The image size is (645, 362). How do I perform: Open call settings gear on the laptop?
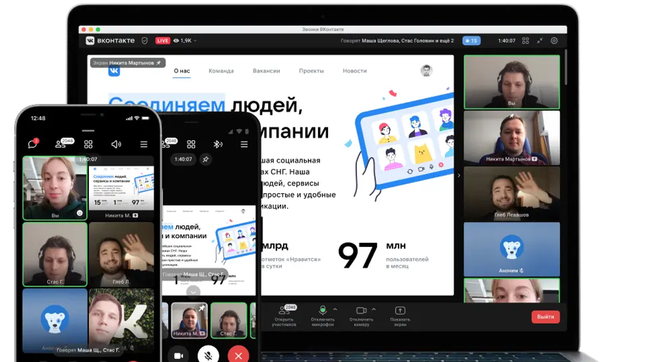pos(554,41)
